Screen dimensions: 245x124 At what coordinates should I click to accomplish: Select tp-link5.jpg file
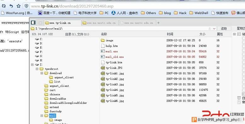coord(112,95)
